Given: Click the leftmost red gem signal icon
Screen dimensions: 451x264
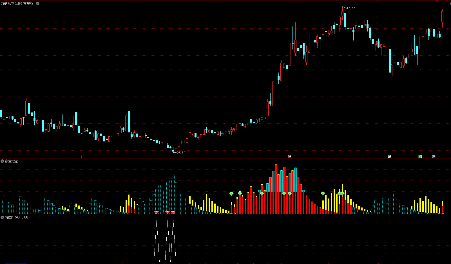Looking at the screenshot, I should coord(157,212).
